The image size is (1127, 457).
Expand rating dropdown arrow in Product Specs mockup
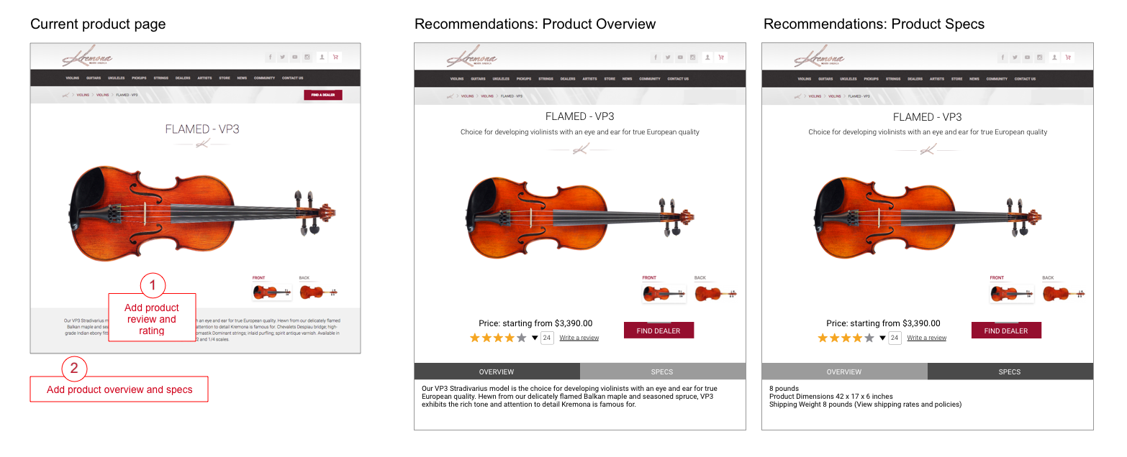(882, 338)
